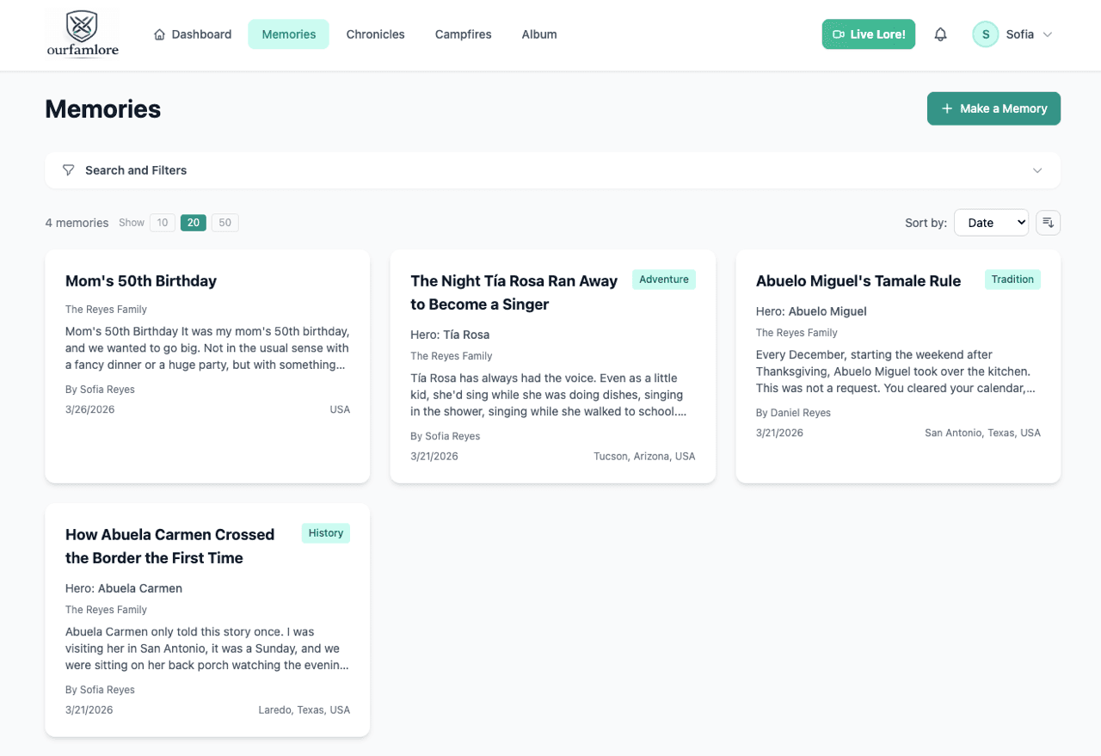Image resolution: width=1101 pixels, height=756 pixels.
Task: Click the Adventure tag badge
Action: click(x=663, y=280)
